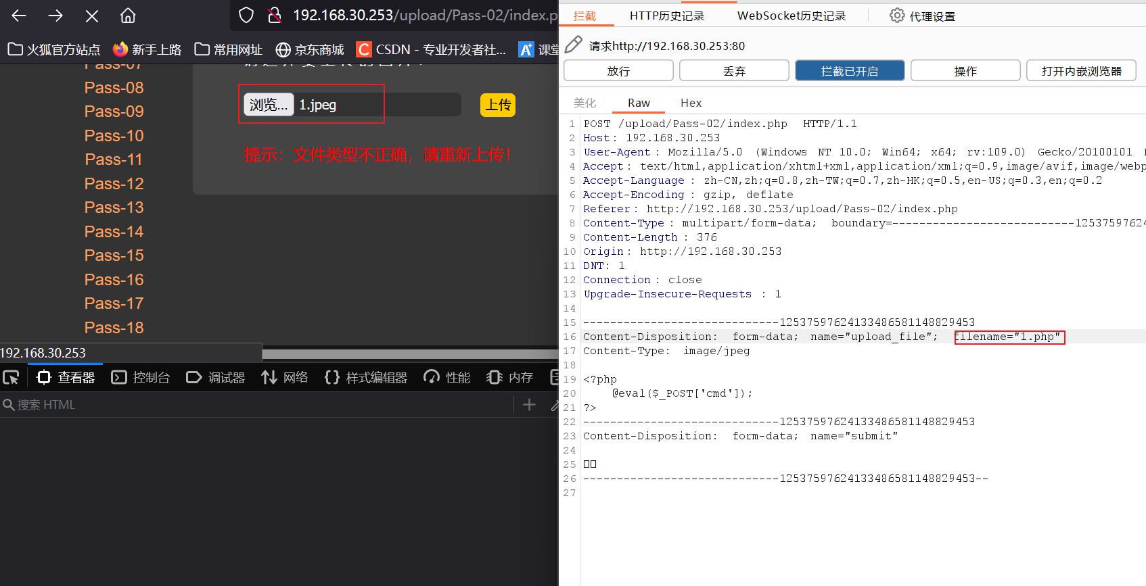Open the Pass-11 link
This screenshot has height=586, width=1146.
(114, 160)
